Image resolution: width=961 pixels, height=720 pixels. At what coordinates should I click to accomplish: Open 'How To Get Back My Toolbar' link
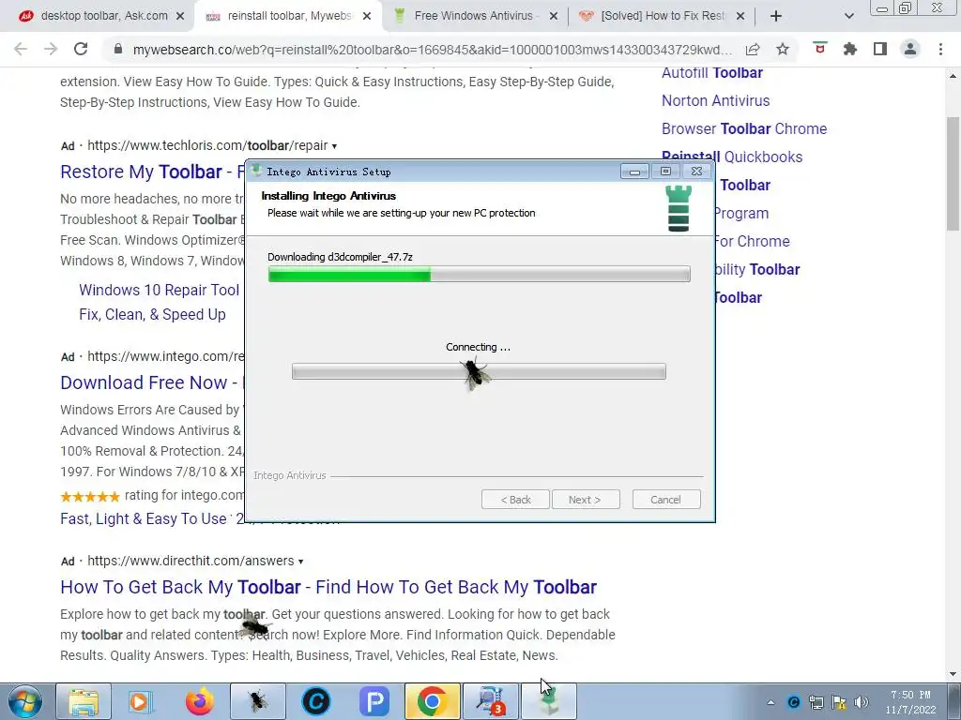pyautogui.click(x=328, y=587)
